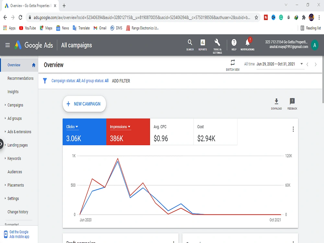
Task: Select the Avg. CPC metric card
Action: tap(172, 132)
